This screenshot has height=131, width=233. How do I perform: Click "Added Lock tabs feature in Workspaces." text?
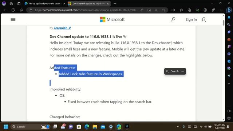click(x=91, y=74)
